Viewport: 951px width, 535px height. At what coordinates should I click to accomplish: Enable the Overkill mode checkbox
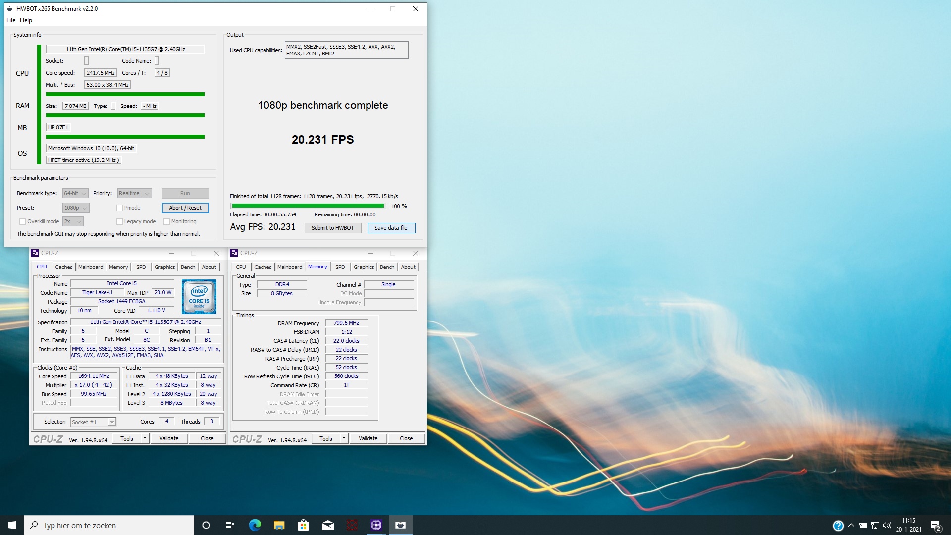22,222
